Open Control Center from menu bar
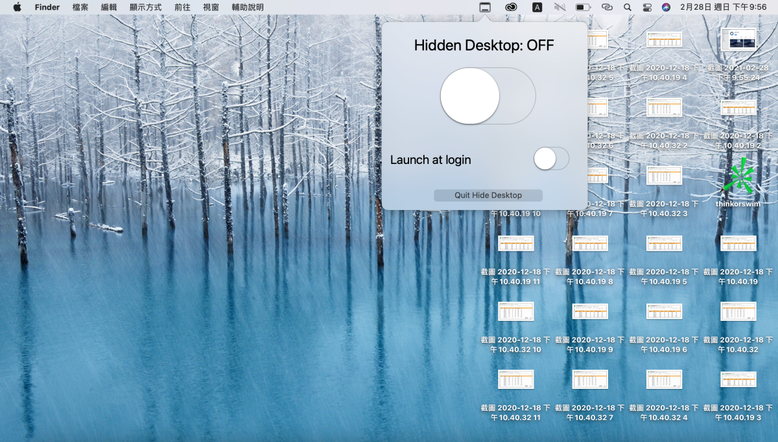Image resolution: width=778 pixels, height=442 pixels. pos(646,7)
